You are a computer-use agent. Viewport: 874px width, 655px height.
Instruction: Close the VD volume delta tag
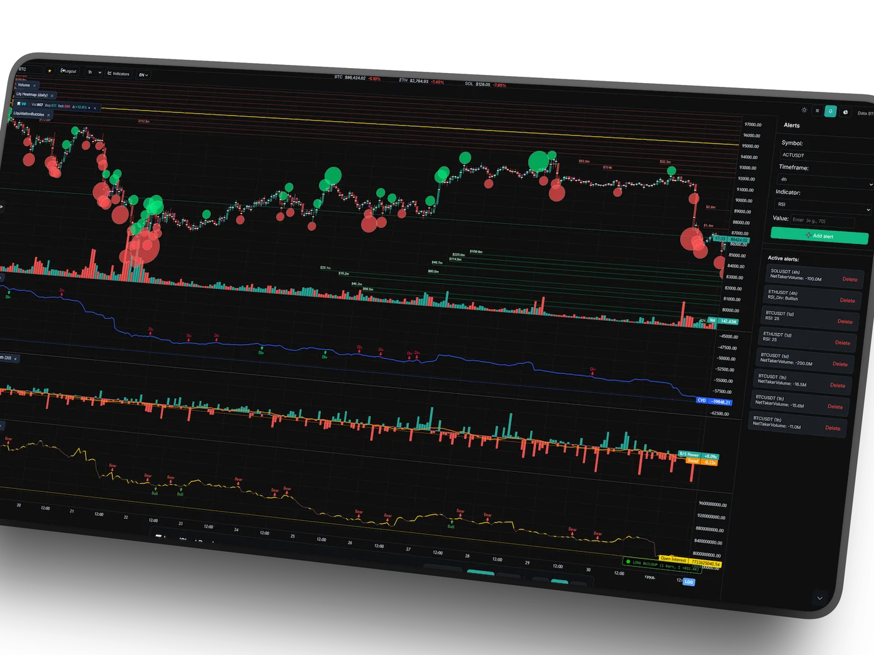coord(95,108)
